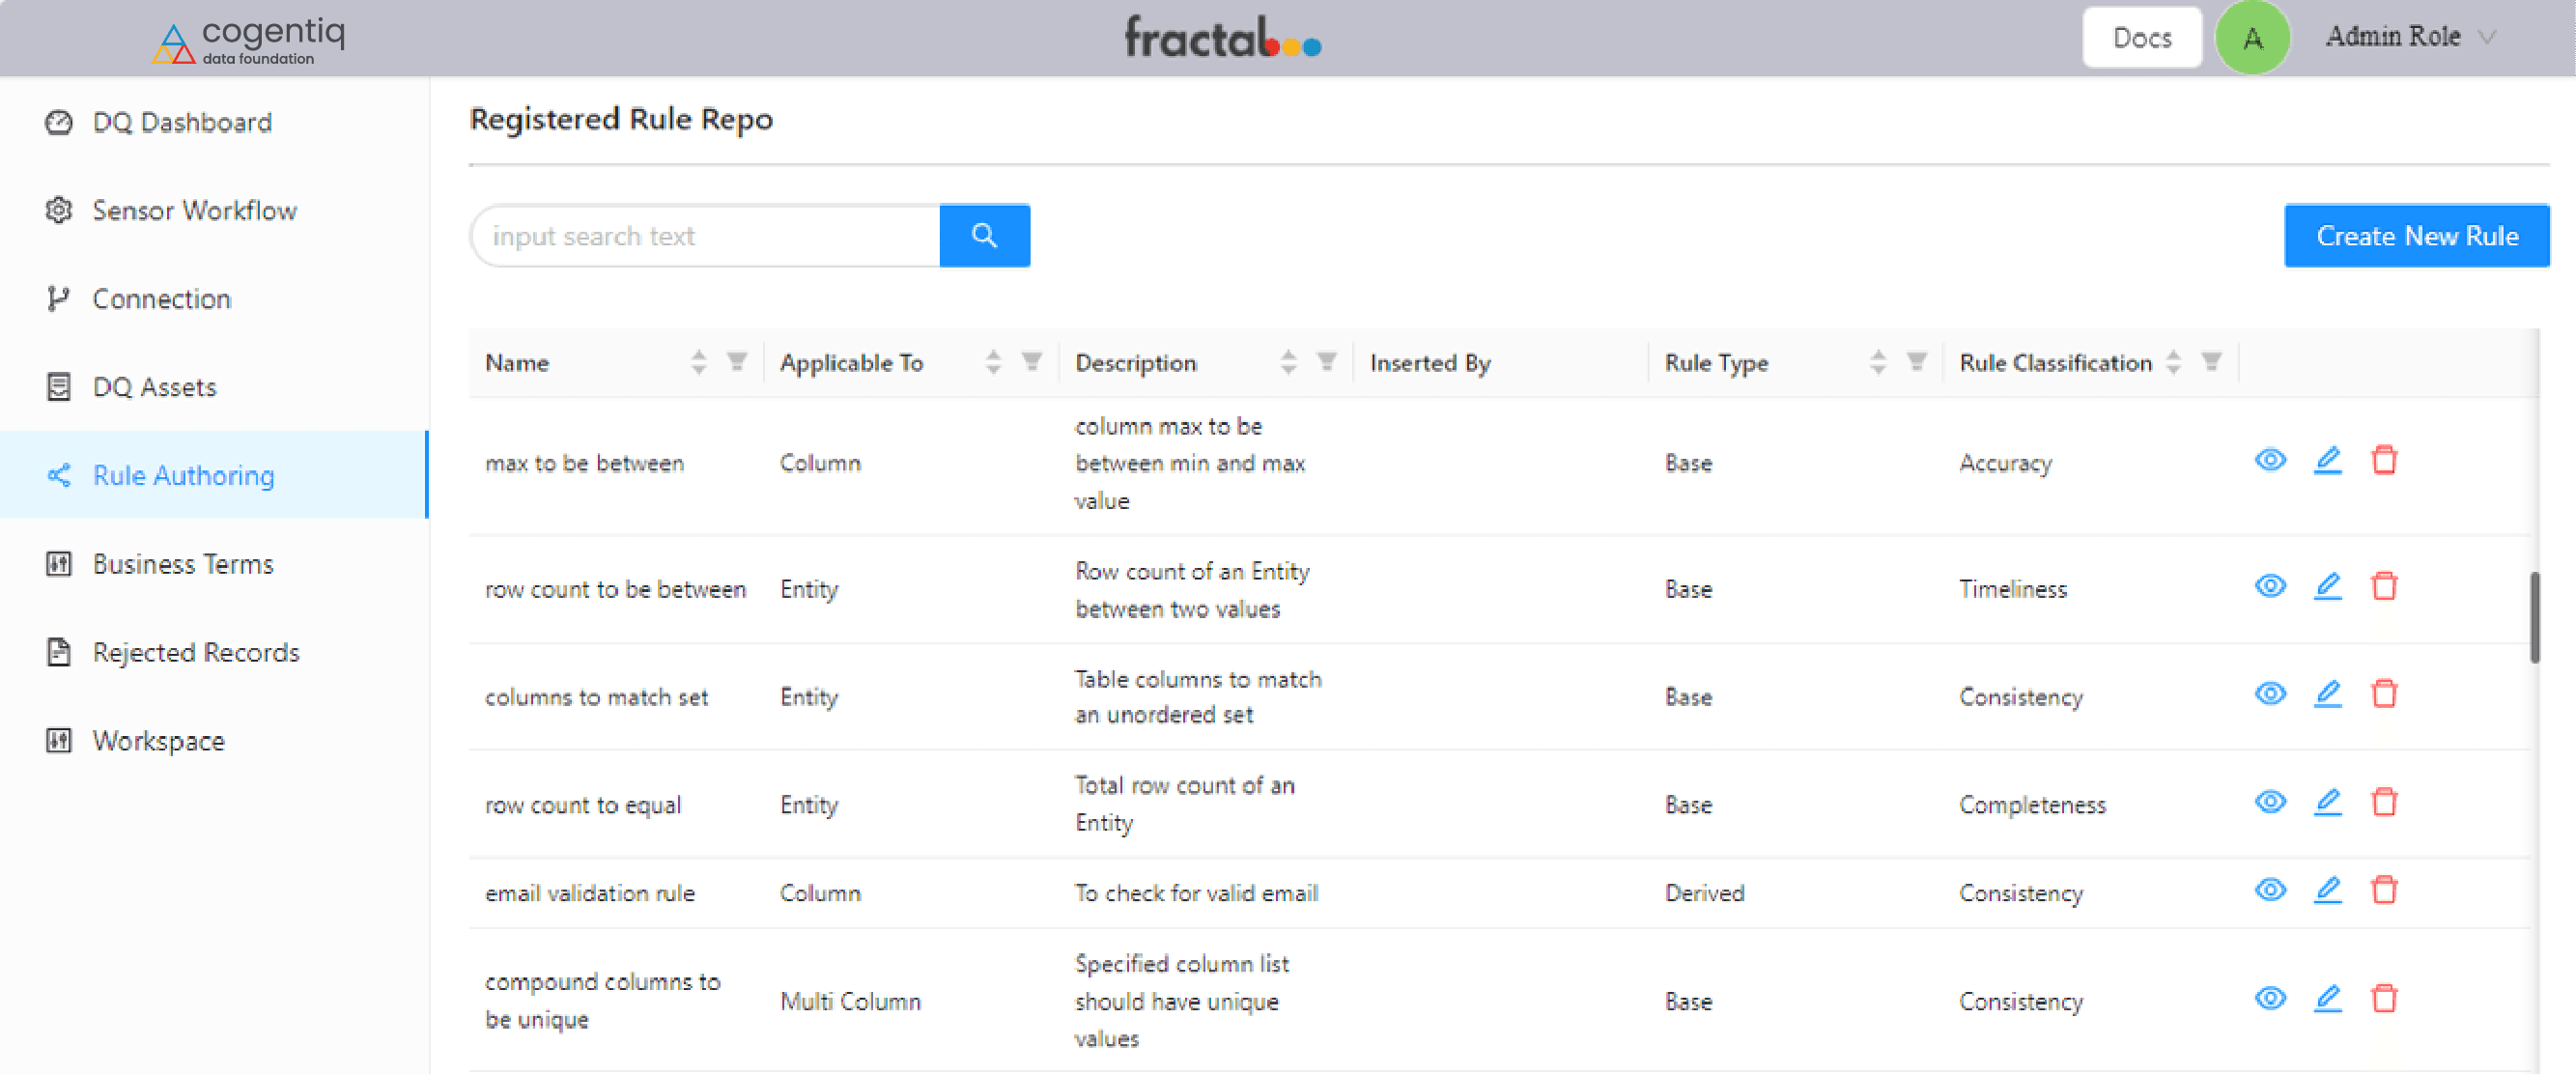Click the vertical scrollbar thumb of the table
The height and width of the screenshot is (1075, 2576).
point(2534,617)
